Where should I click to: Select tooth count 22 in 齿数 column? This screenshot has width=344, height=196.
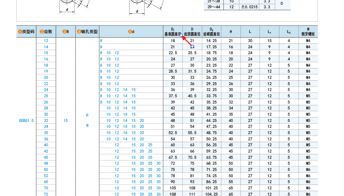pos(46,84)
